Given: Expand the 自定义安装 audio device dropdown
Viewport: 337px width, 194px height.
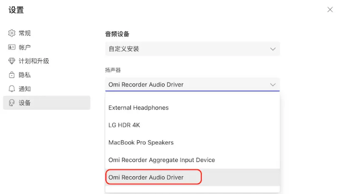Looking at the screenshot, I should click(192, 49).
